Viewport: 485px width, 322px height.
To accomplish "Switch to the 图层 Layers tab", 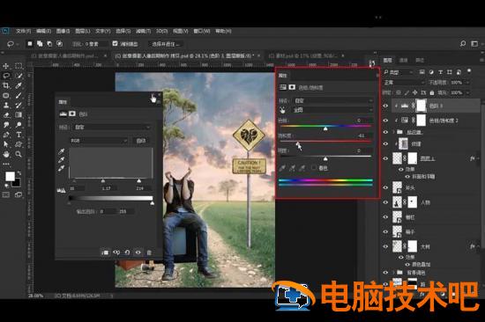I will coord(388,60).
